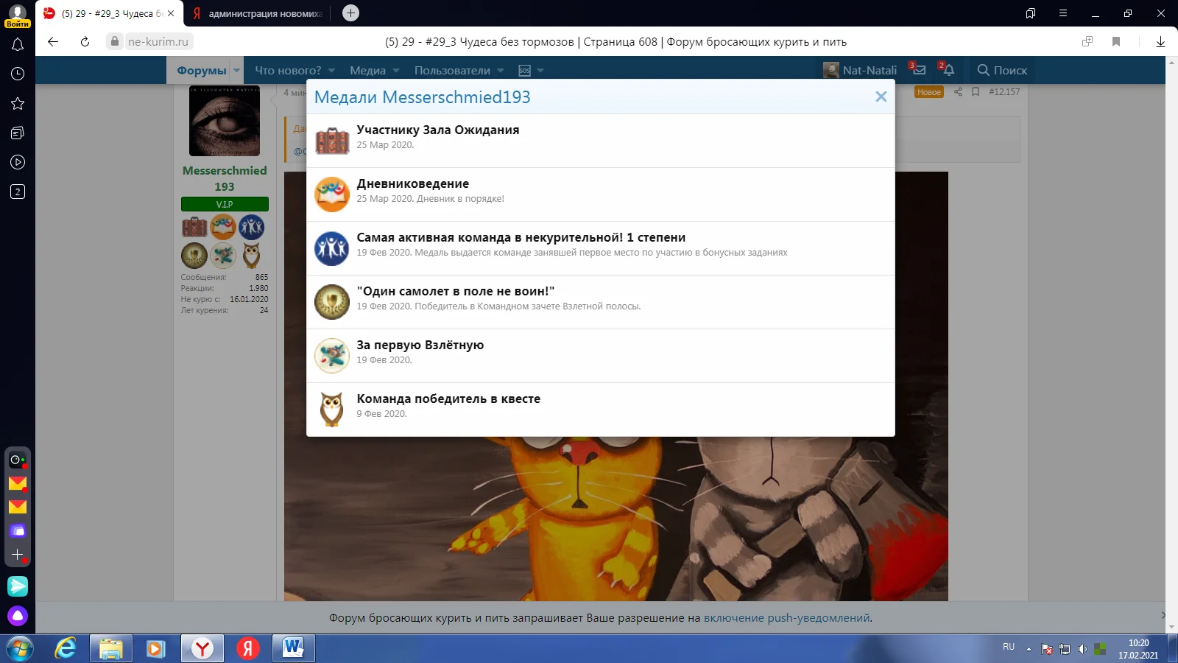The image size is (1178, 663).
Task: Share the post using the share icon
Action: pos(958,92)
